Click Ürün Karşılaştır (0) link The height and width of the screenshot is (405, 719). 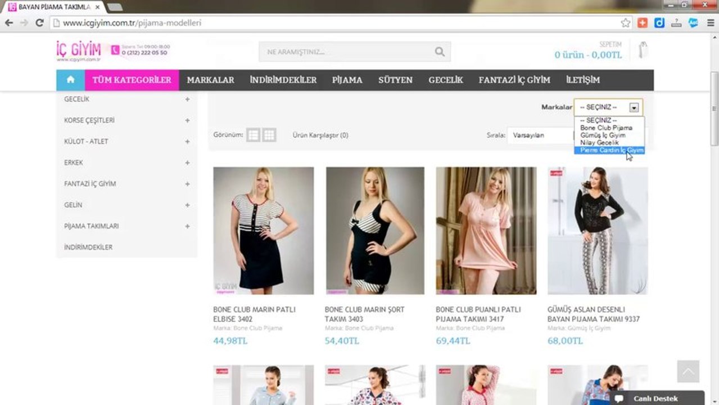pyautogui.click(x=320, y=135)
